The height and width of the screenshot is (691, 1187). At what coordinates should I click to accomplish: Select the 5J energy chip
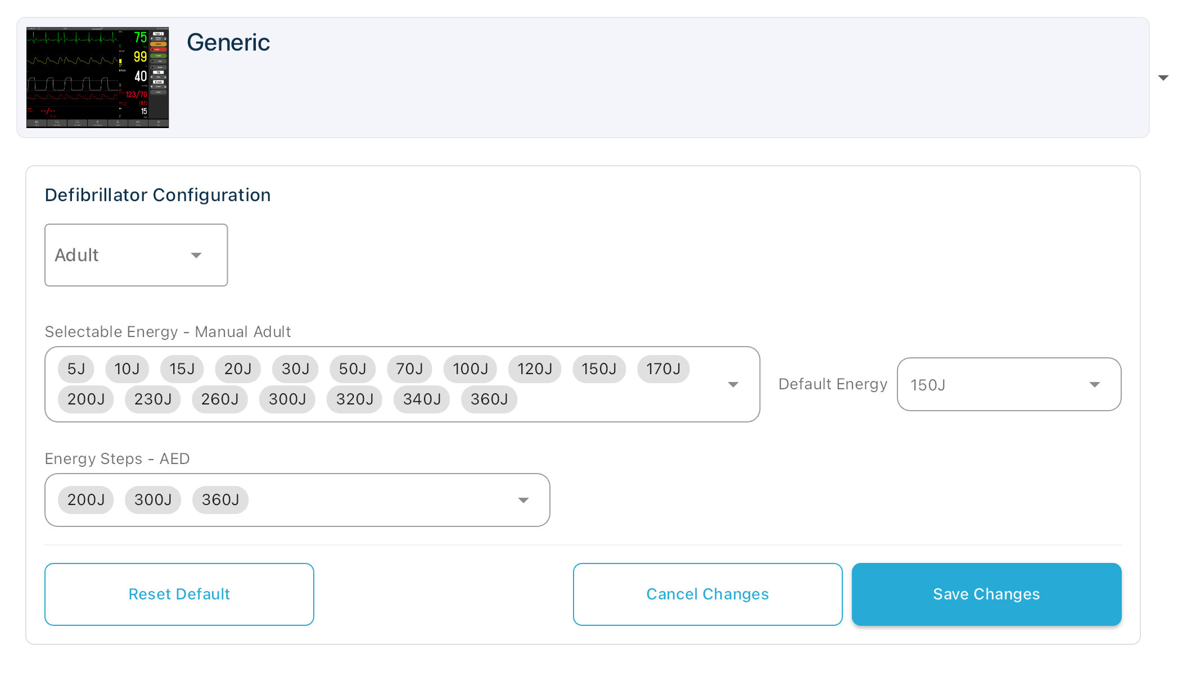(76, 369)
